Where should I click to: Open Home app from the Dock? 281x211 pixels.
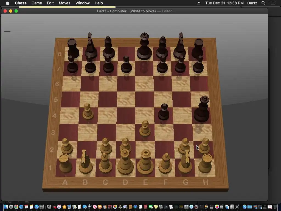pyautogui.click(x=64, y=207)
